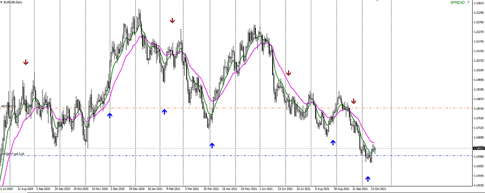
Task: Click the 1.17635 price scale label
Action: pos(479,118)
